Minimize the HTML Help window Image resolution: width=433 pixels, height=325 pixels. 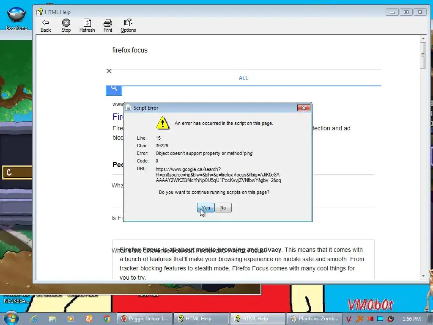point(392,12)
